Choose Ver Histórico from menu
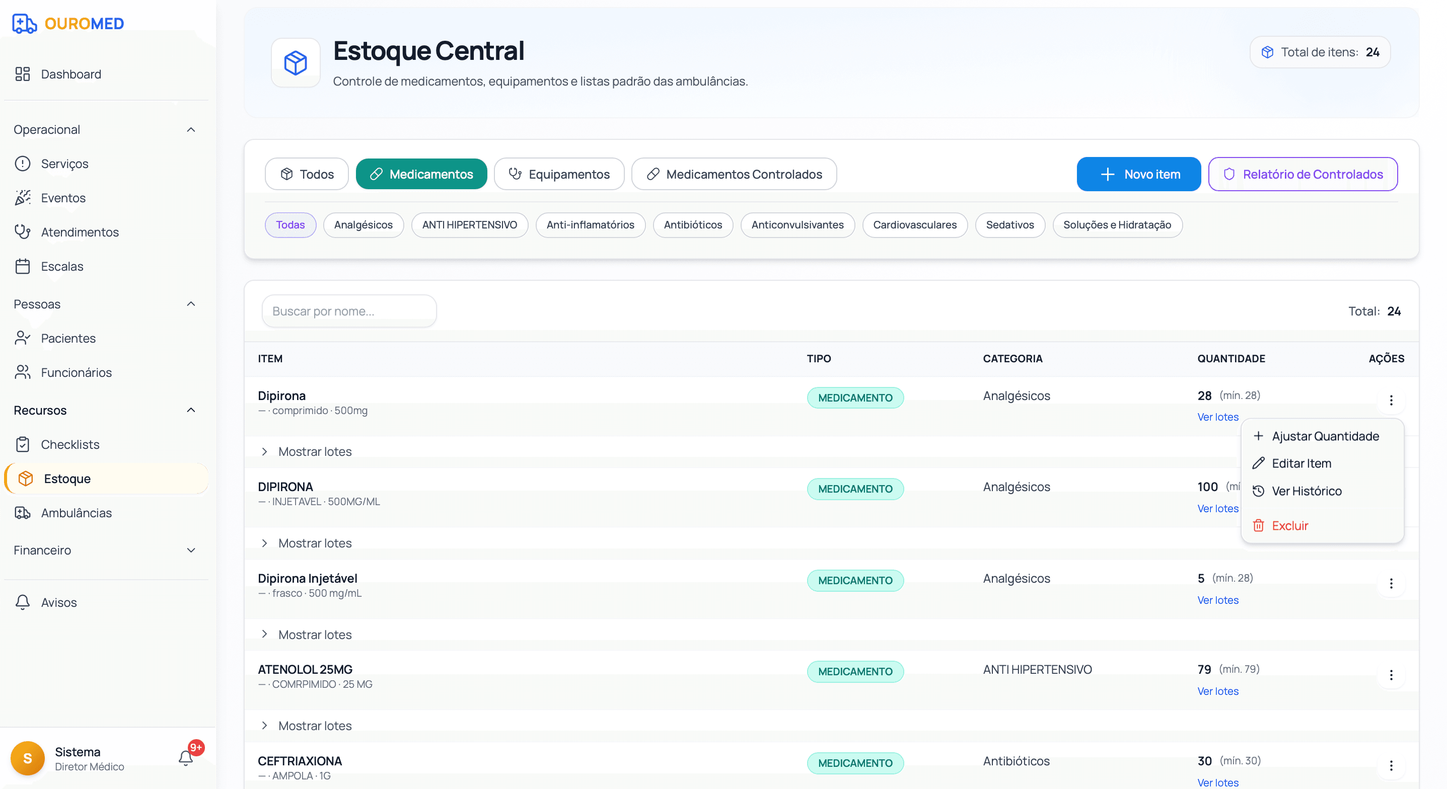This screenshot has width=1447, height=789. tap(1322, 491)
